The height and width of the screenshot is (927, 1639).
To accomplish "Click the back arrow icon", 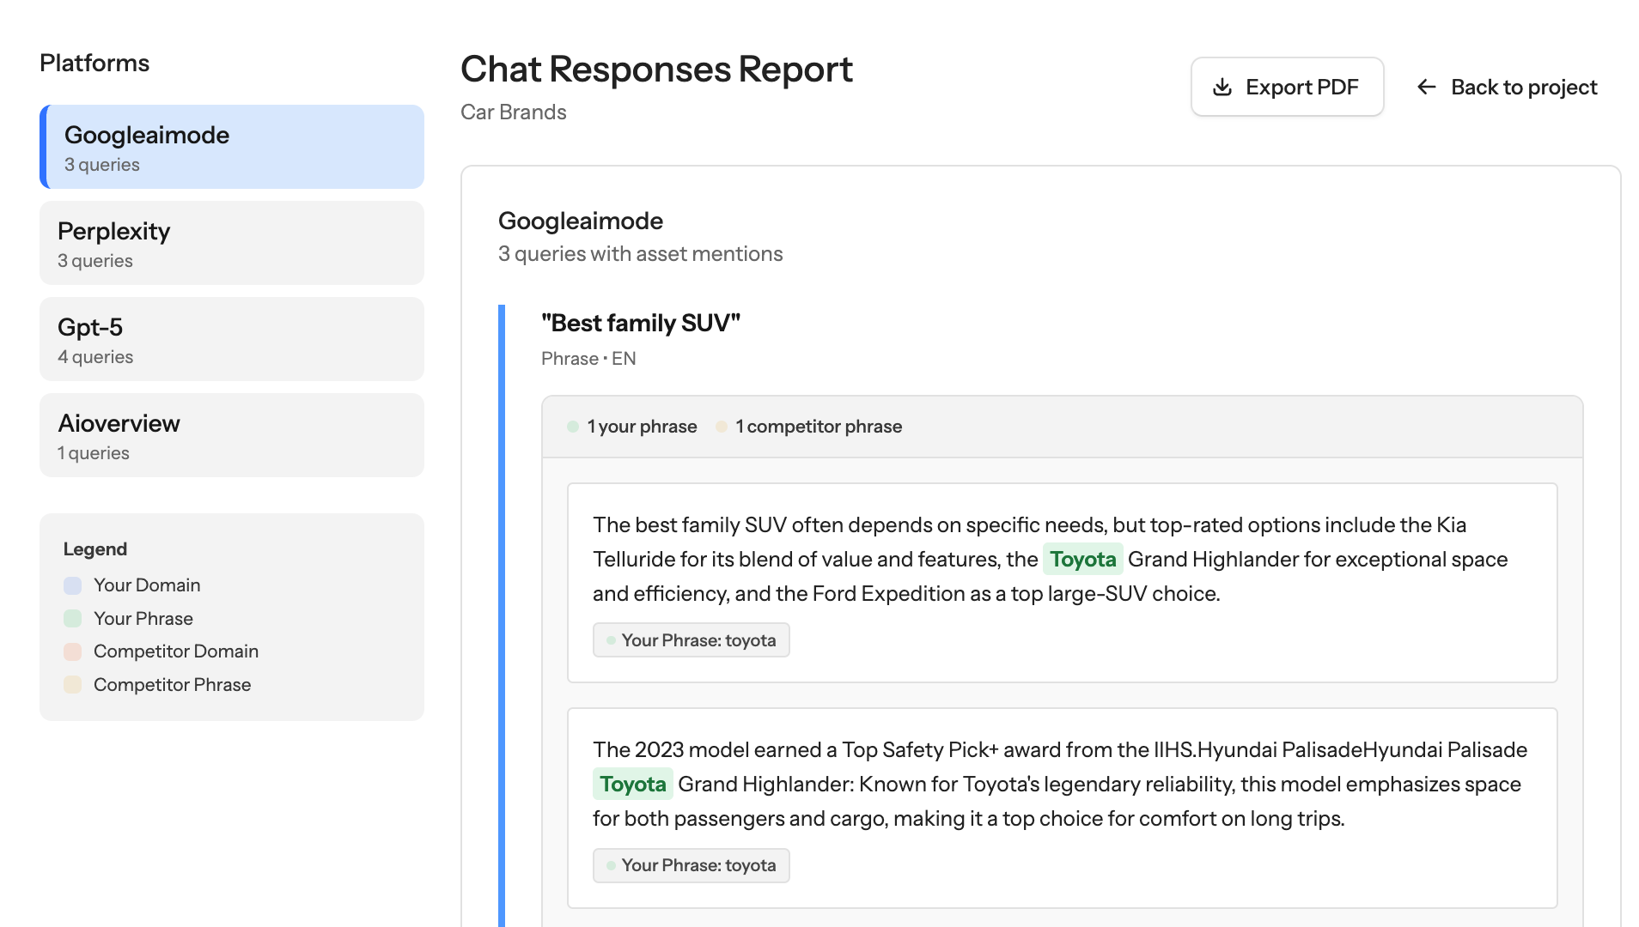I will coord(1426,88).
